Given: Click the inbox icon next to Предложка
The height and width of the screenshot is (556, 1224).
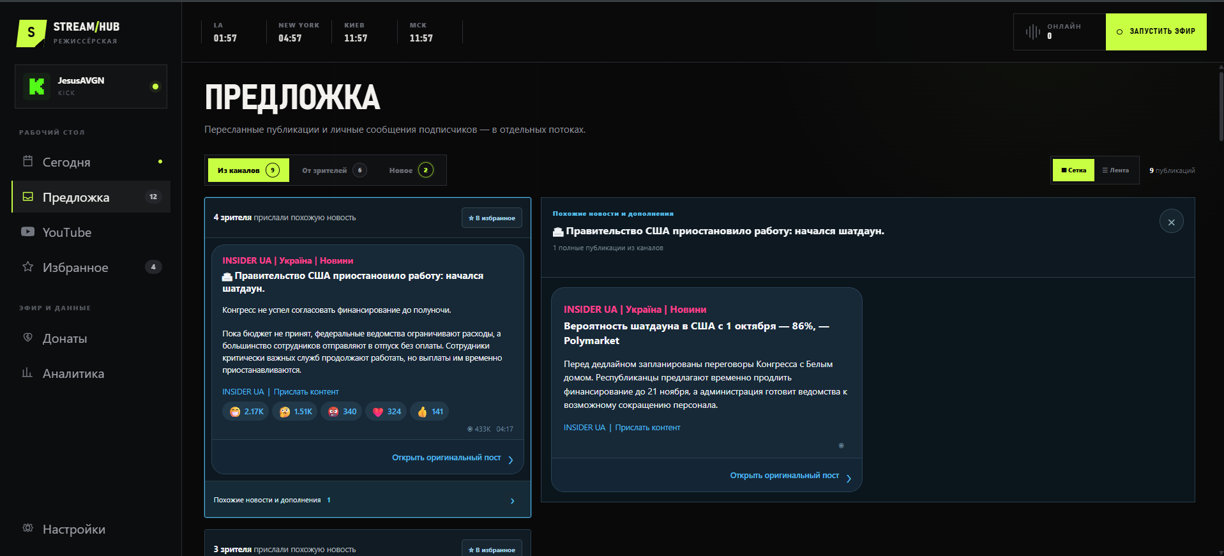Looking at the screenshot, I should pyautogui.click(x=27, y=197).
